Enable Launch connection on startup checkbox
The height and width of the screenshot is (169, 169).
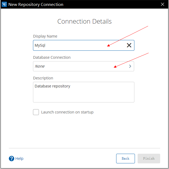coord(36,112)
